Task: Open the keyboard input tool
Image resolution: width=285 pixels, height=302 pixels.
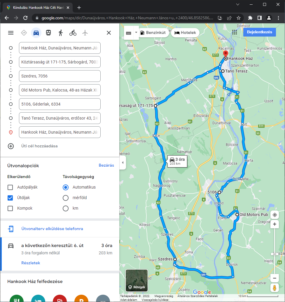Action: point(129,33)
